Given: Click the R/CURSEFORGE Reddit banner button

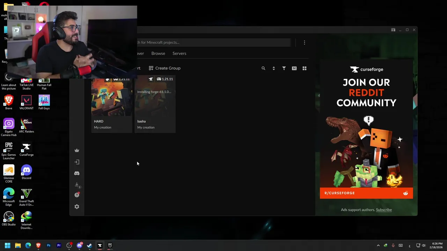Looking at the screenshot, I should [366, 193].
